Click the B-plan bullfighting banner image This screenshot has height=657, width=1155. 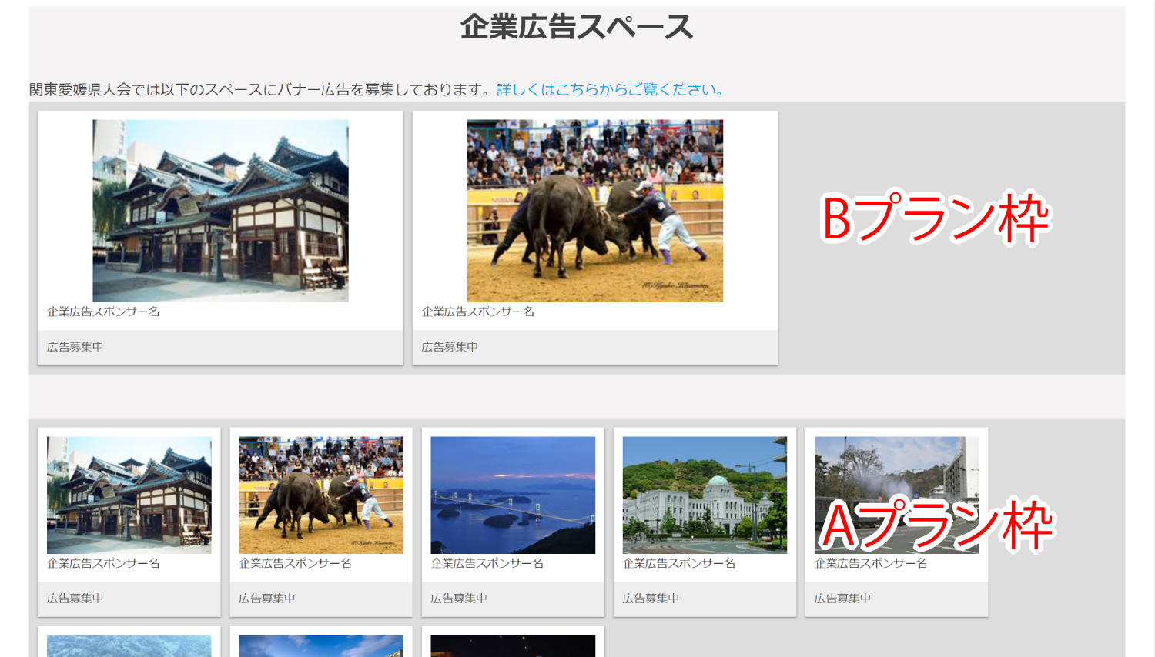[595, 211]
